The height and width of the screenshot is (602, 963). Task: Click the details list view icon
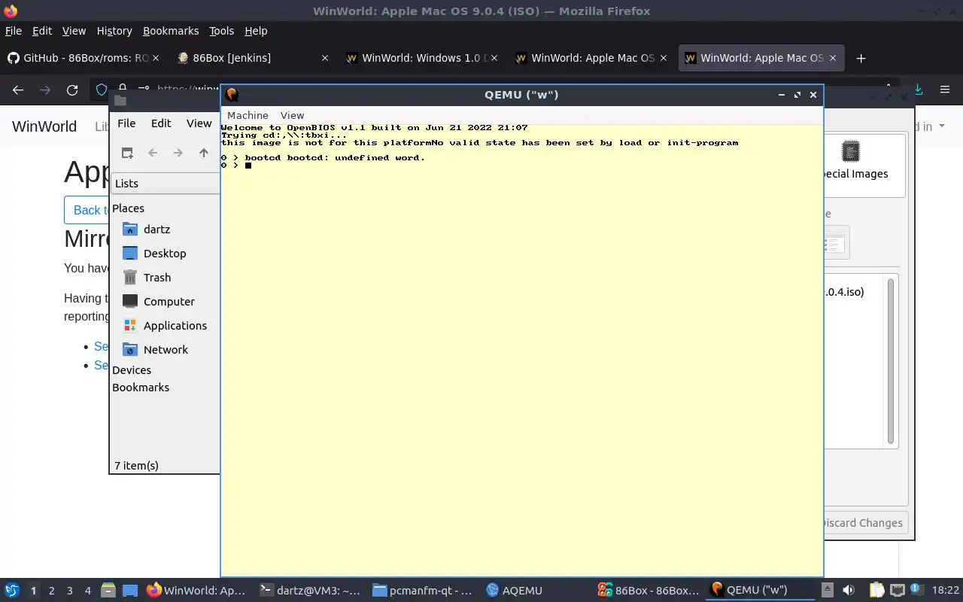point(835,243)
